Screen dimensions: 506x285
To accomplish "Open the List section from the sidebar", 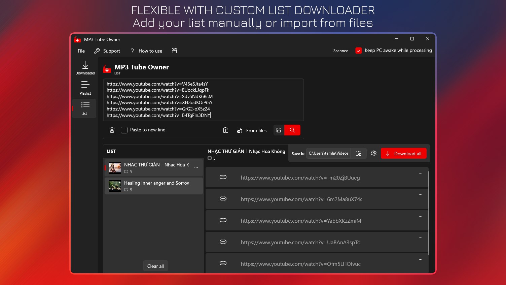I will pos(84,108).
